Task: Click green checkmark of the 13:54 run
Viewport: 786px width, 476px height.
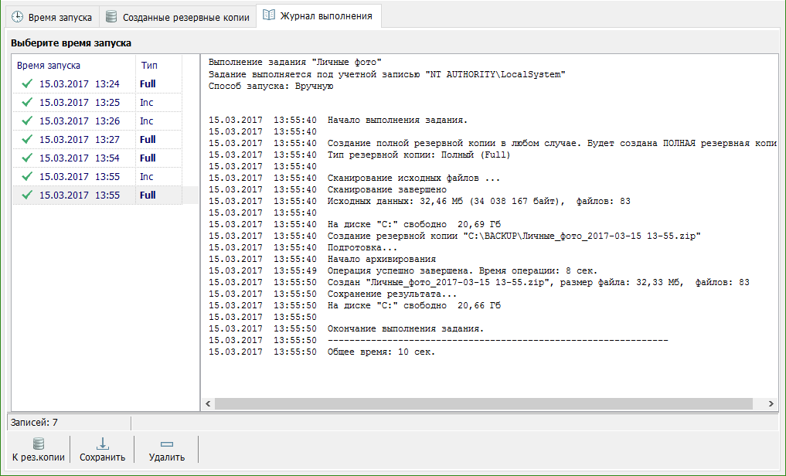Action: click(27, 158)
